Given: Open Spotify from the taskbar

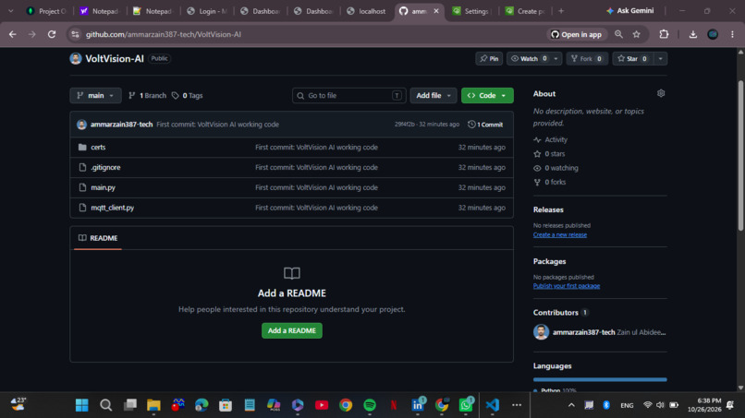Looking at the screenshot, I should [370, 405].
